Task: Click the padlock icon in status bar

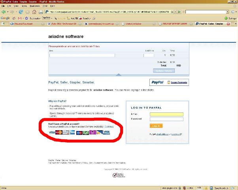Action: [x=180, y=188]
